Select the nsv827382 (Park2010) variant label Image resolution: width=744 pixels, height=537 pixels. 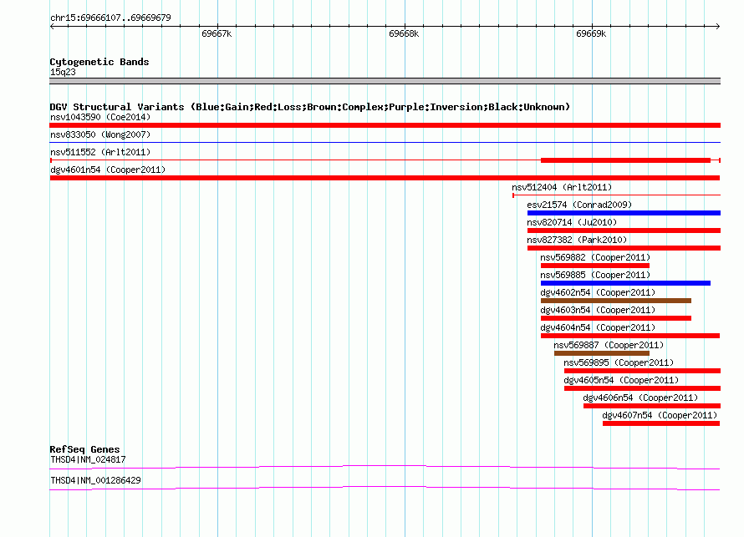pos(577,240)
